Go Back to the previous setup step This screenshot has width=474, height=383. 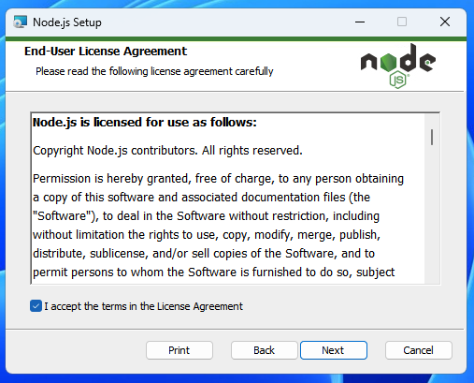[265, 350]
